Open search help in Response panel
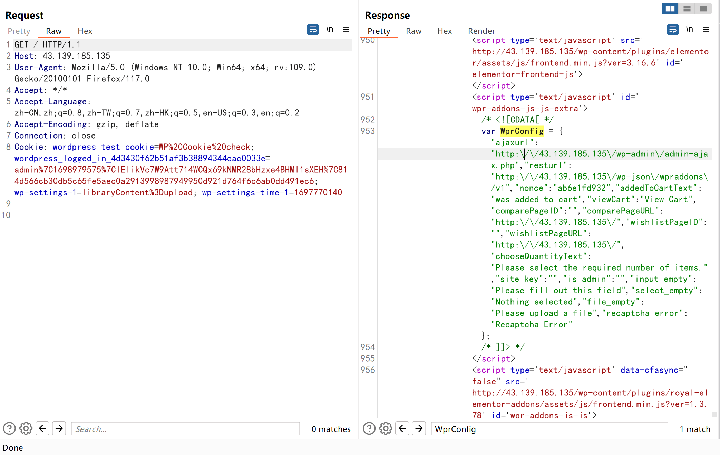The height and width of the screenshot is (455, 720). (369, 428)
